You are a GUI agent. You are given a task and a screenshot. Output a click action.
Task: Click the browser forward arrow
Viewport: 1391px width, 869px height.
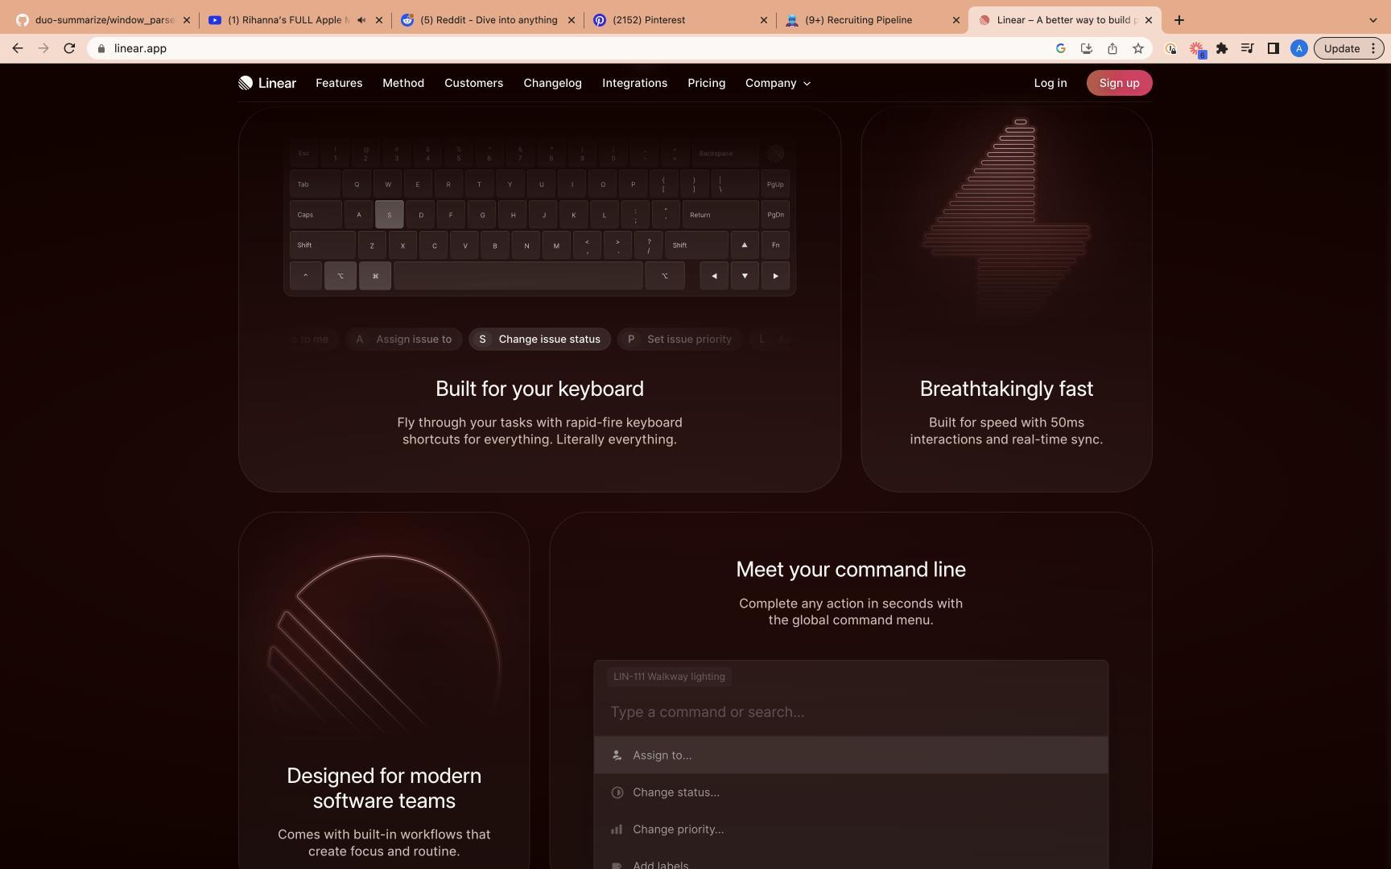(x=43, y=48)
